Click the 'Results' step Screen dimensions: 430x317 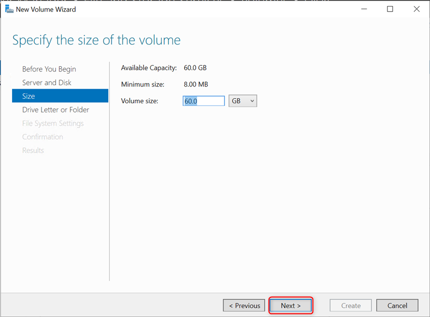33,150
